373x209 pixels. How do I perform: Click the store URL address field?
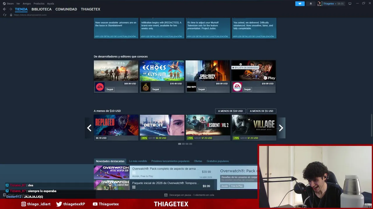click(x=30, y=15)
